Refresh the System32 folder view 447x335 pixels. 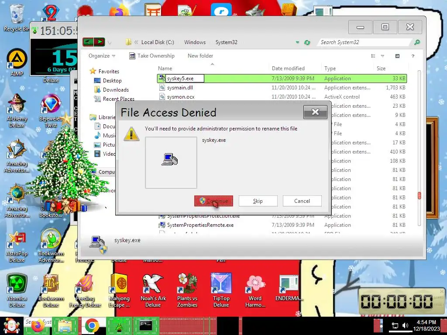coord(307,42)
